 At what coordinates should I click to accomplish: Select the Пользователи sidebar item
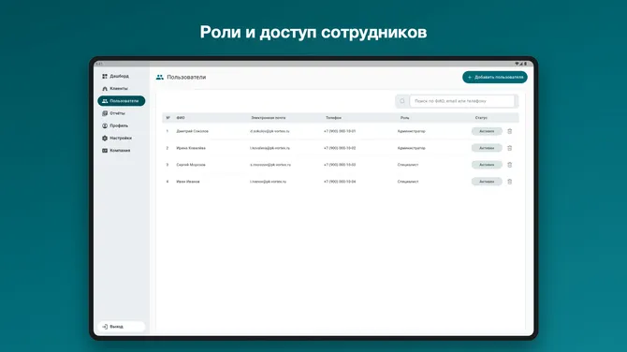(x=121, y=101)
